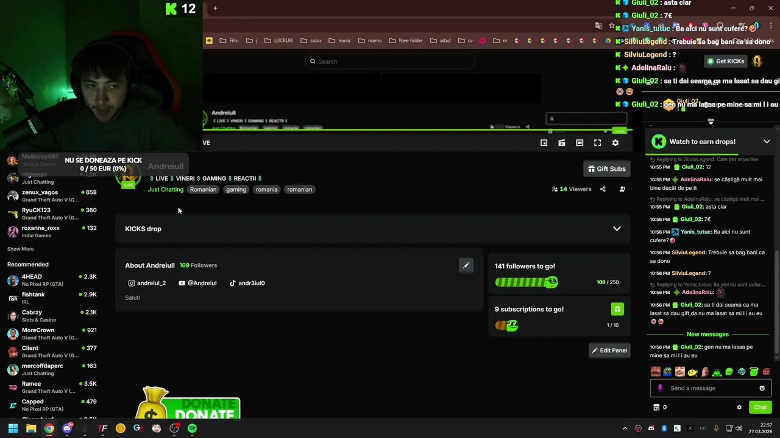Screen dimensions: 780x438
Task: Open the YouTube link @Andreiul
Action: pyautogui.click(x=197, y=283)
